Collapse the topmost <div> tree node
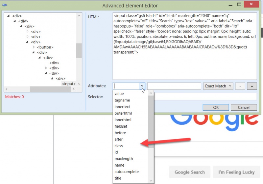Image resolution: width=263 pixels, height=184 pixels. [8, 16]
